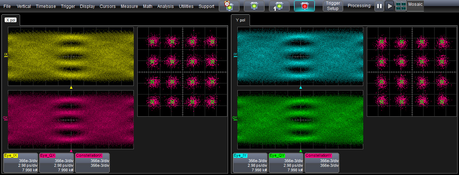Expand the Cursors menu
Viewport: 459px width, 175px height.
108,6
